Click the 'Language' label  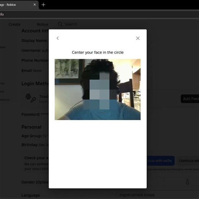pyautogui.click(x=31, y=195)
